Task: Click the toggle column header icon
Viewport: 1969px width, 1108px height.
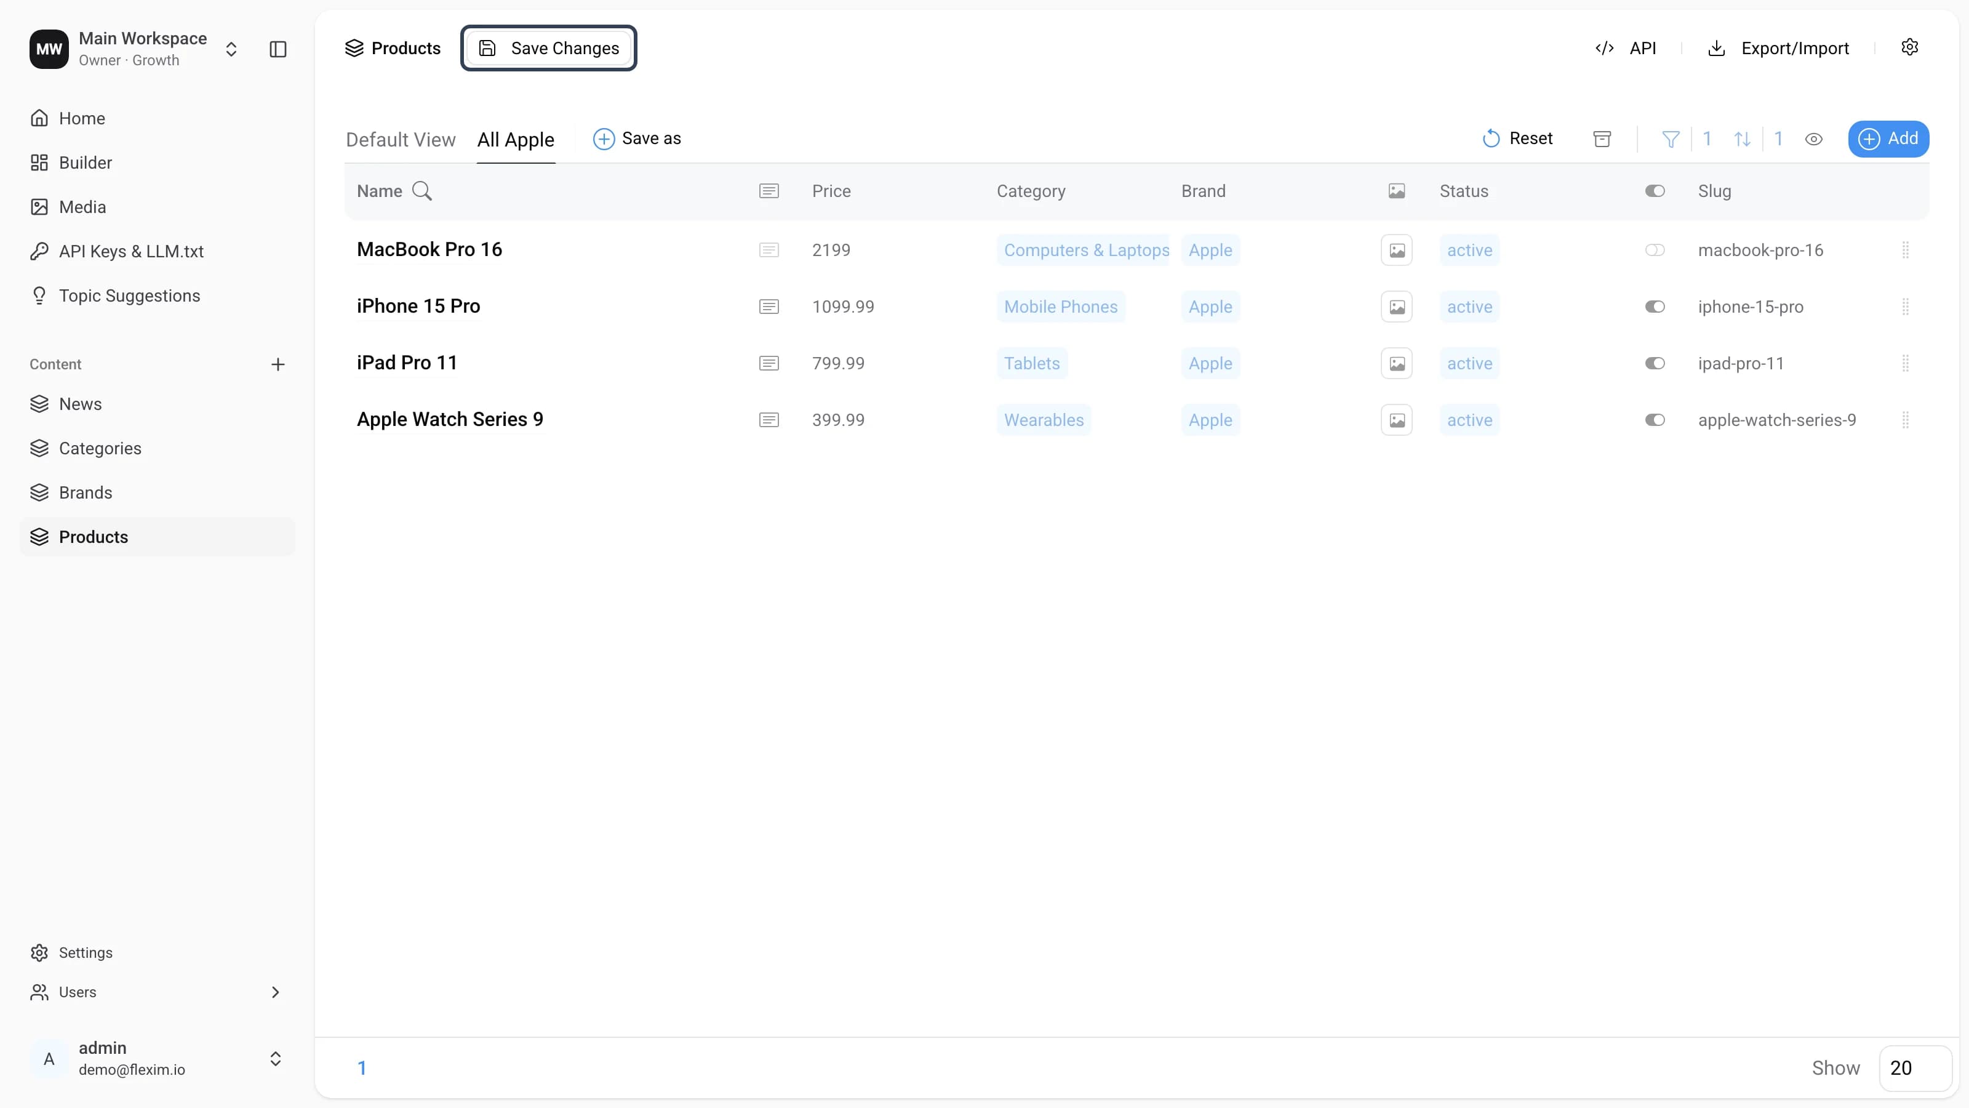Action: tap(1655, 190)
